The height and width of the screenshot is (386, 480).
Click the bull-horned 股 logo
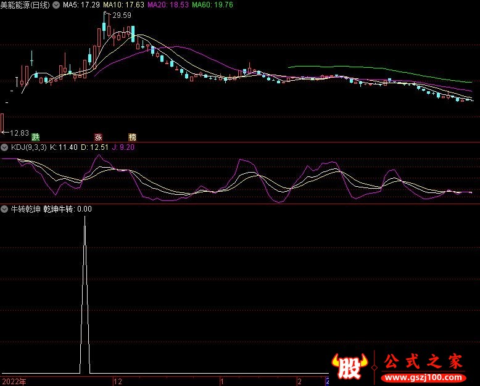coord(350,368)
